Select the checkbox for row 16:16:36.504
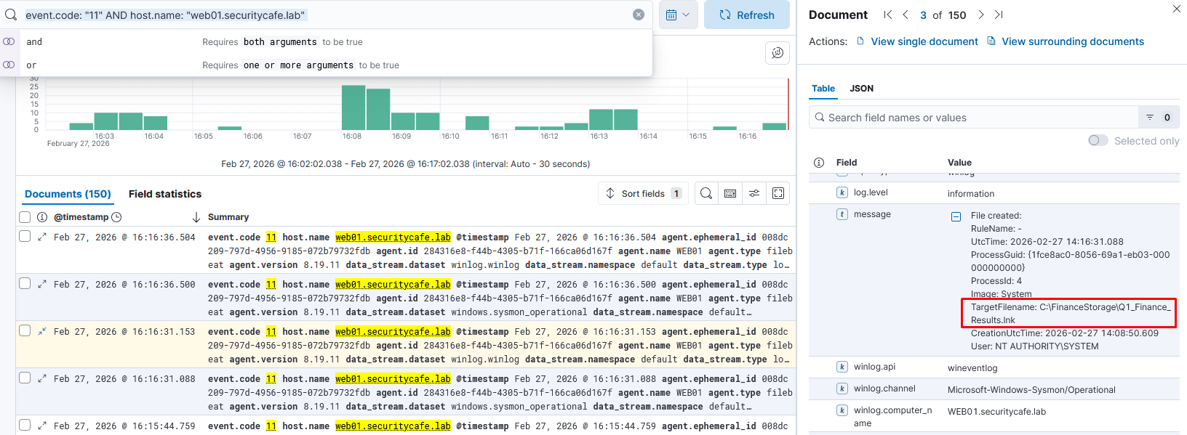The image size is (1187, 435). coord(25,236)
